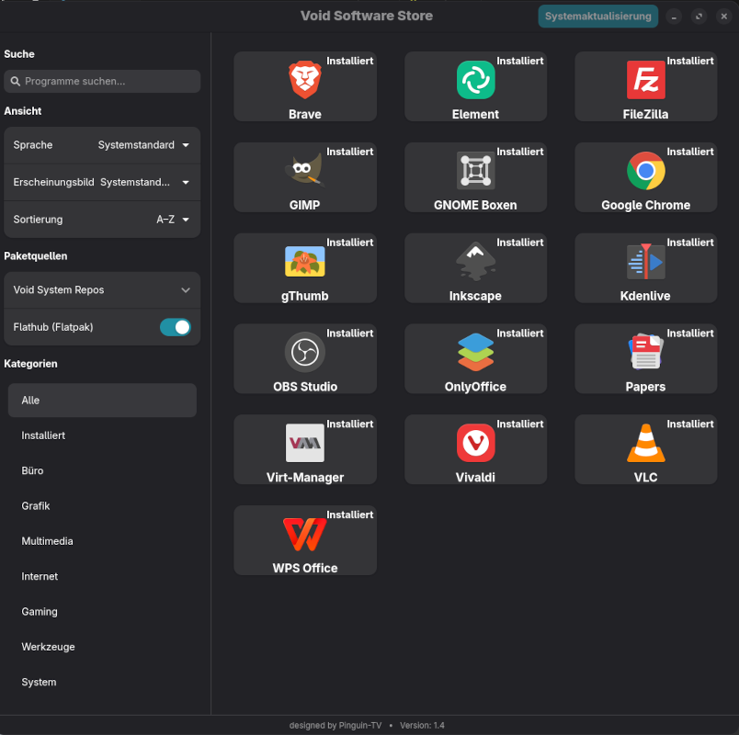Click the Vivaldi browser icon
This screenshot has height=735, width=739.
coord(475,443)
